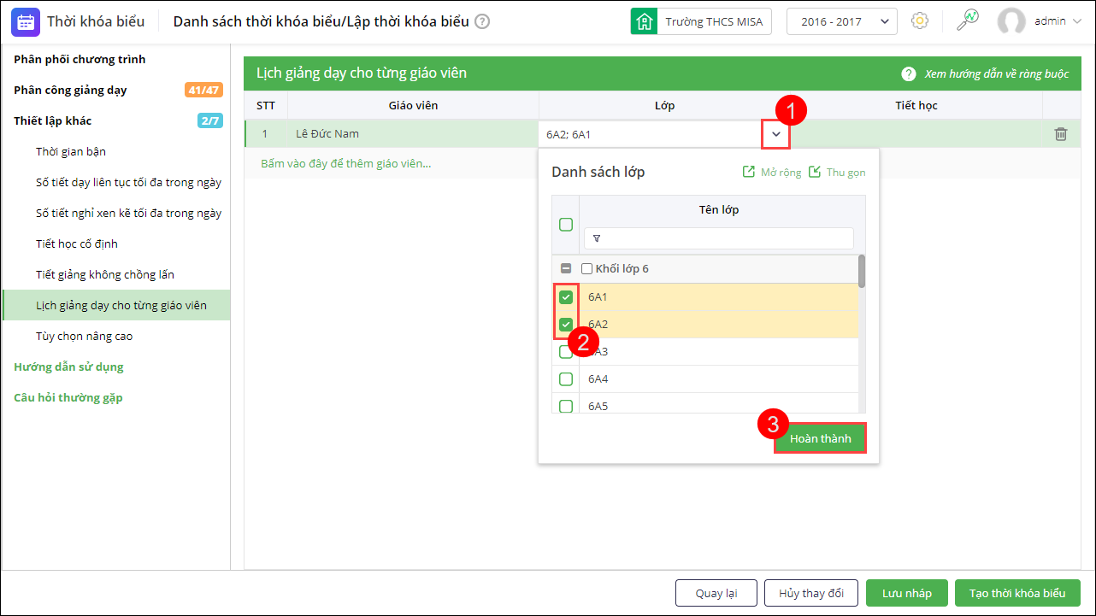Viewport: 1096px width, 616px height.
Task: Toggle the Lớp class dropdown arrow
Action: tap(776, 134)
